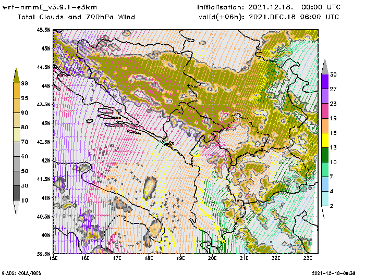Click the cloud legend swatch between 30 and 50
365x276 pixels.
(x=16, y=178)
